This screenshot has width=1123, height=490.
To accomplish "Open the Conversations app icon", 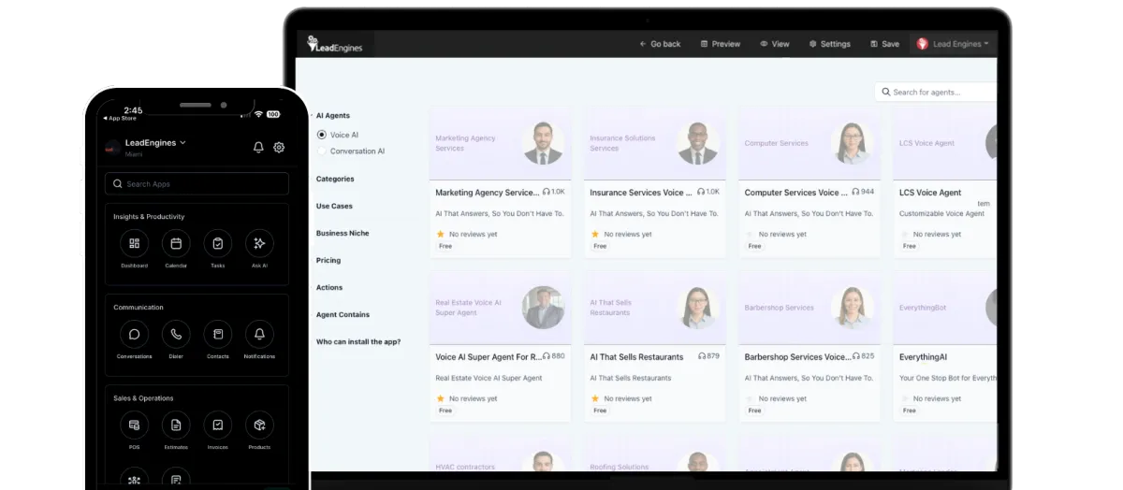I will pos(134,334).
